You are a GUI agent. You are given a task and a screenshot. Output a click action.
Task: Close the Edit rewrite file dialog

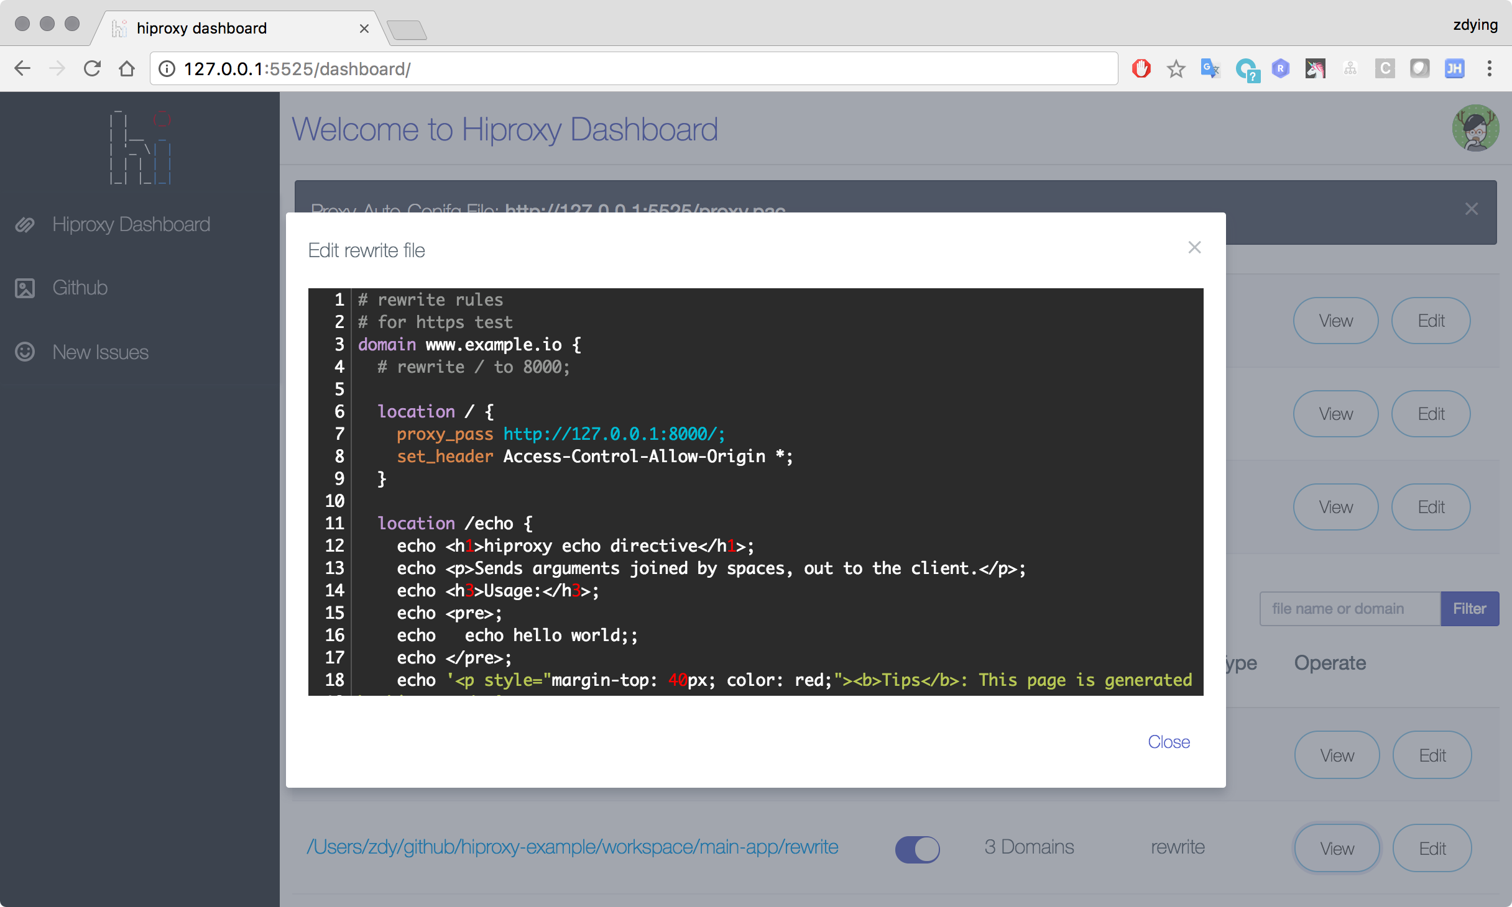click(x=1194, y=247)
